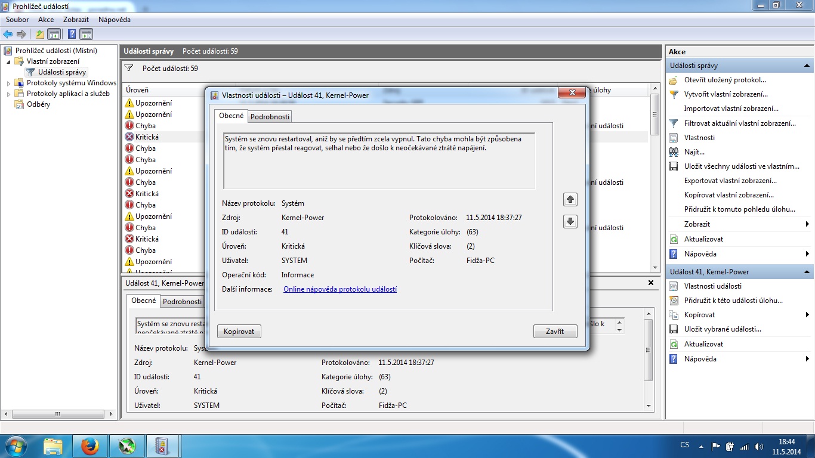Show next event with down arrow button
The image size is (815, 458).
pyautogui.click(x=570, y=222)
